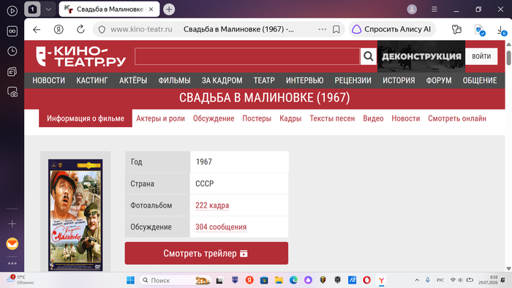The image size is (512, 288).
Task: Switch to the Актеры и роли tab
Action: click(x=160, y=118)
